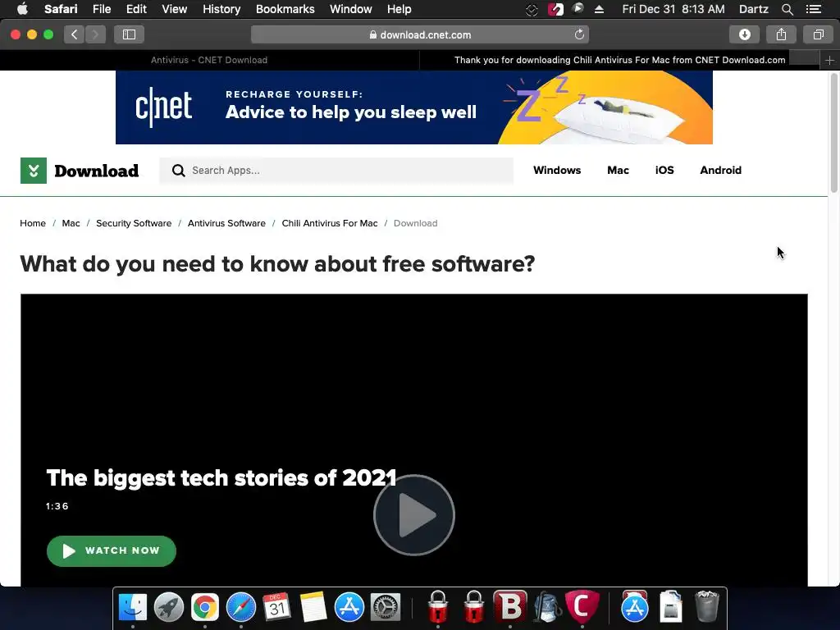
Task: Open Spotlight search in menu bar
Action: 787,9
